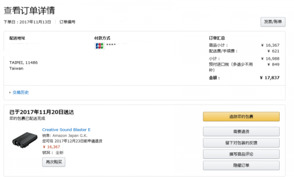Open the 发票/账单 invoice button

click(x=273, y=22)
